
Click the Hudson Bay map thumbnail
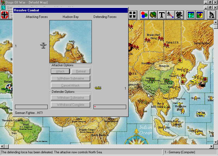click(x=71, y=42)
